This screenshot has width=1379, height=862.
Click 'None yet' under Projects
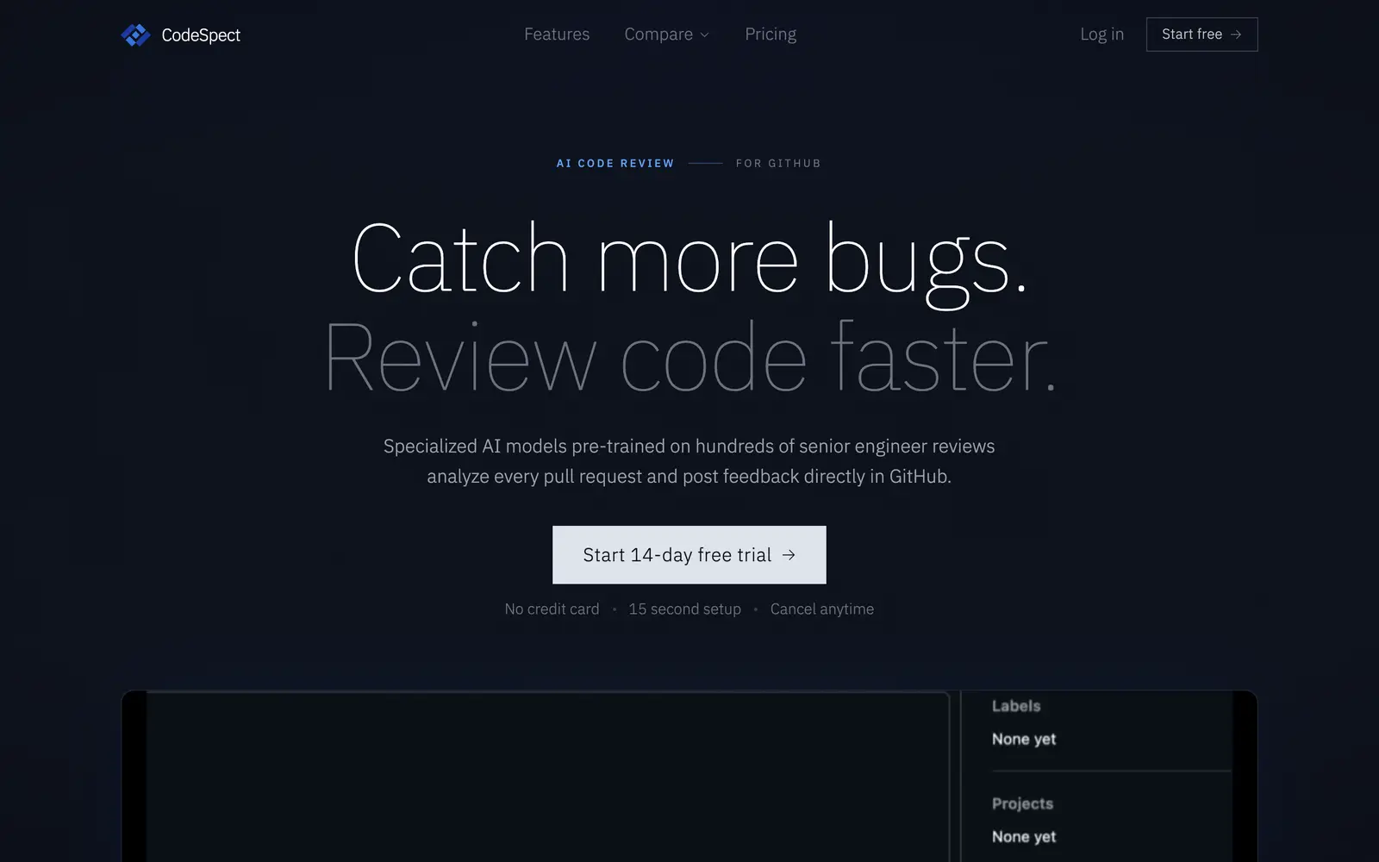coord(1024,836)
